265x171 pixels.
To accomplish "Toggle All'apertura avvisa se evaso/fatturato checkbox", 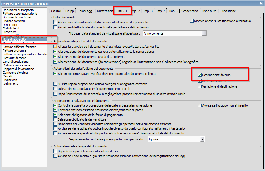I will (55, 47).
